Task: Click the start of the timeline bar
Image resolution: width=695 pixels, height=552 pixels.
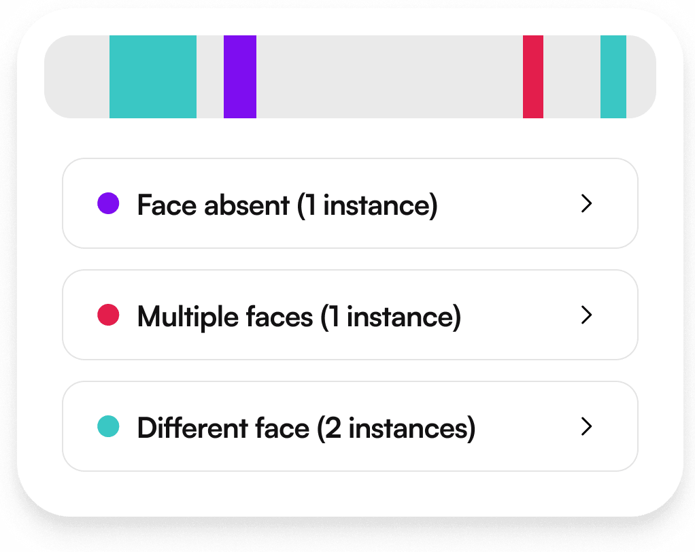Action: click(61, 76)
